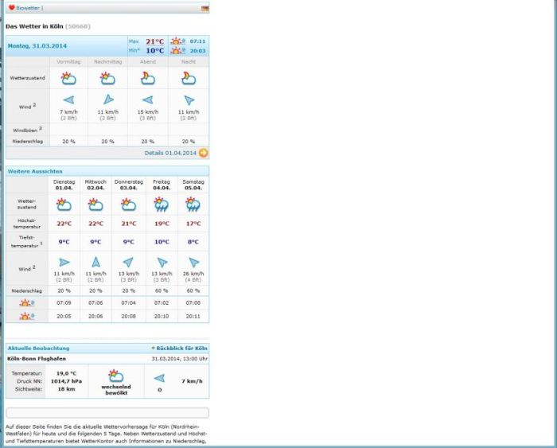Click the sunrise icon beside 07:11
This screenshot has width=557, height=448.
(x=177, y=41)
